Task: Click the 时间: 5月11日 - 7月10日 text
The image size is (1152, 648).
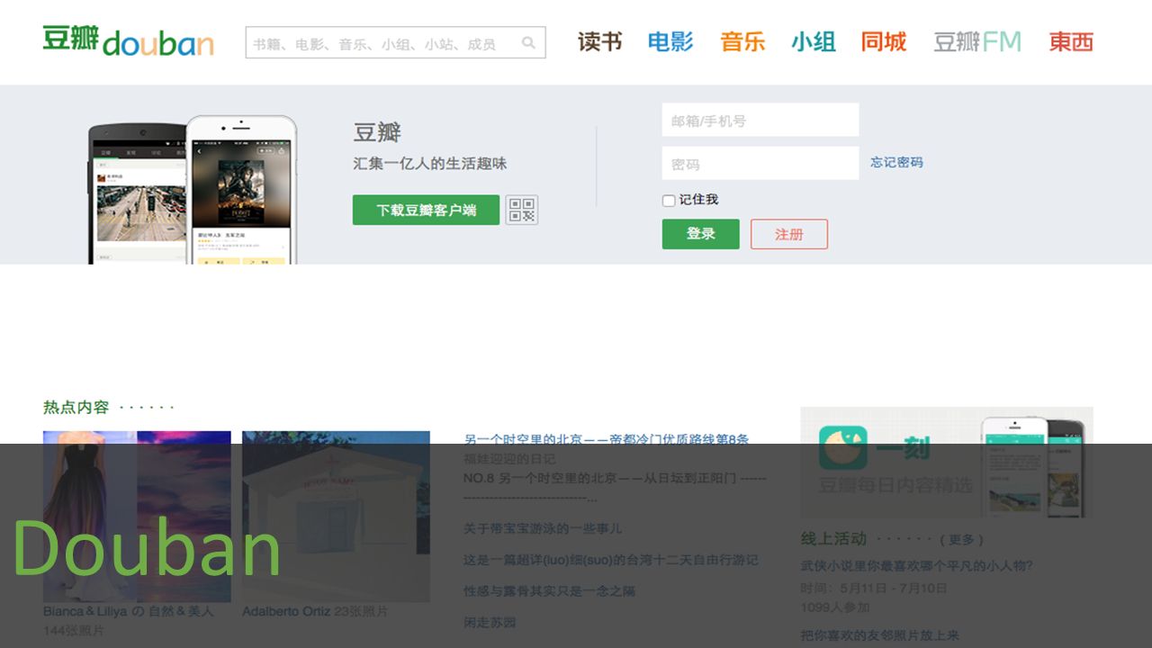Action: pyautogui.click(x=874, y=588)
